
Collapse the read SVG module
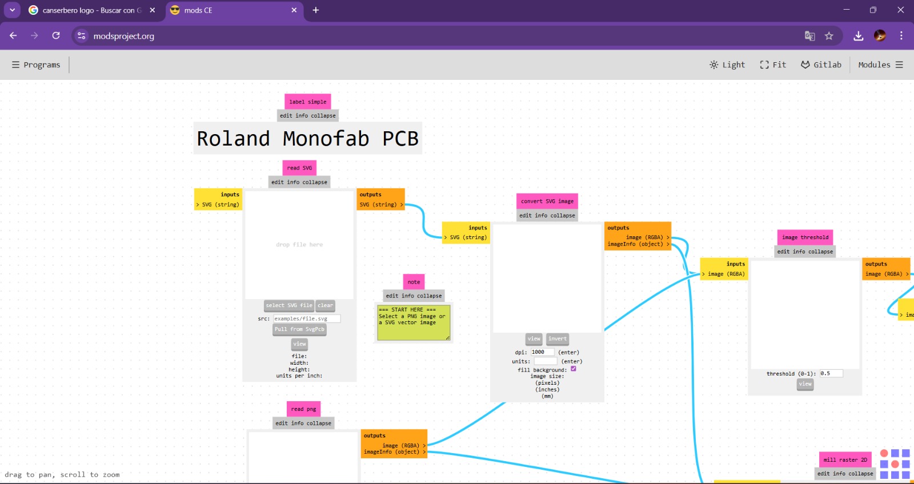pyautogui.click(x=315, y=183)
